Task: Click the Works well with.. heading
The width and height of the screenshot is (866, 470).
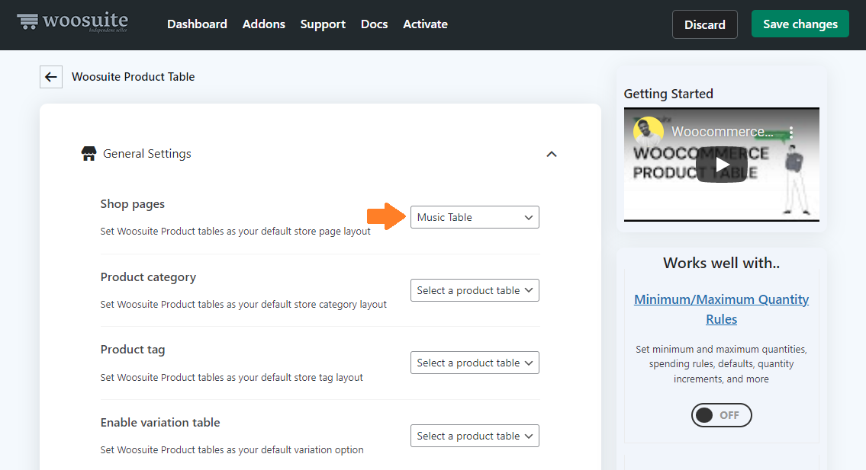Action: (721, 263)
